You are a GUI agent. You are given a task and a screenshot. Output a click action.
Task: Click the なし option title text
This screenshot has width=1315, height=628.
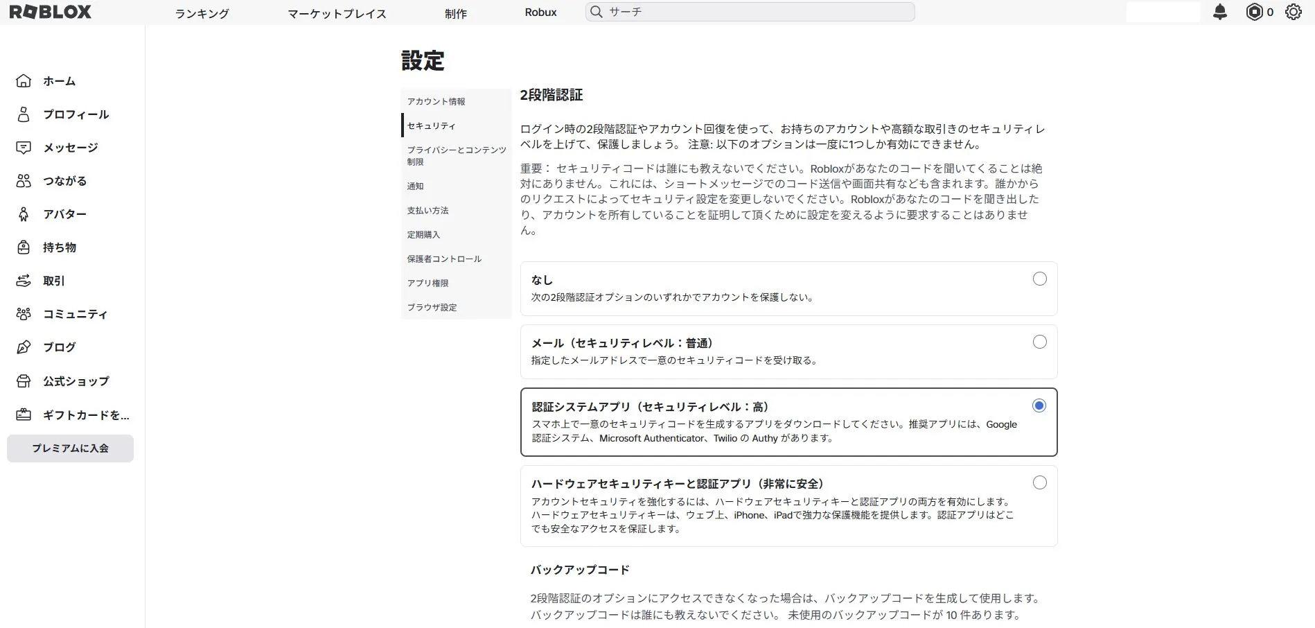[542, 280]
